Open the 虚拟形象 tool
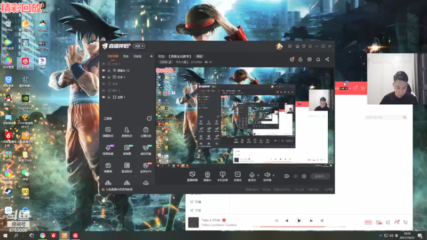Image resolution: width=427 pixels, height=240 pixels. coord(146,150)
